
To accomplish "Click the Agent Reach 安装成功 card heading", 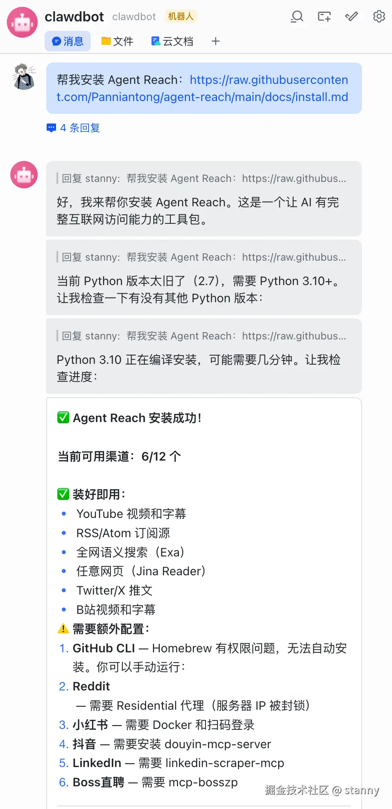I will pyautogui.click(x=137, y=418).
